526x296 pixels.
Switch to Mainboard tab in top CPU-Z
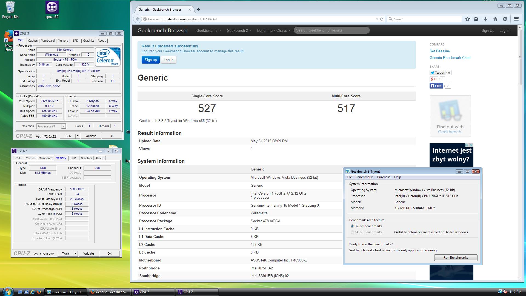(x=48, y=41)
